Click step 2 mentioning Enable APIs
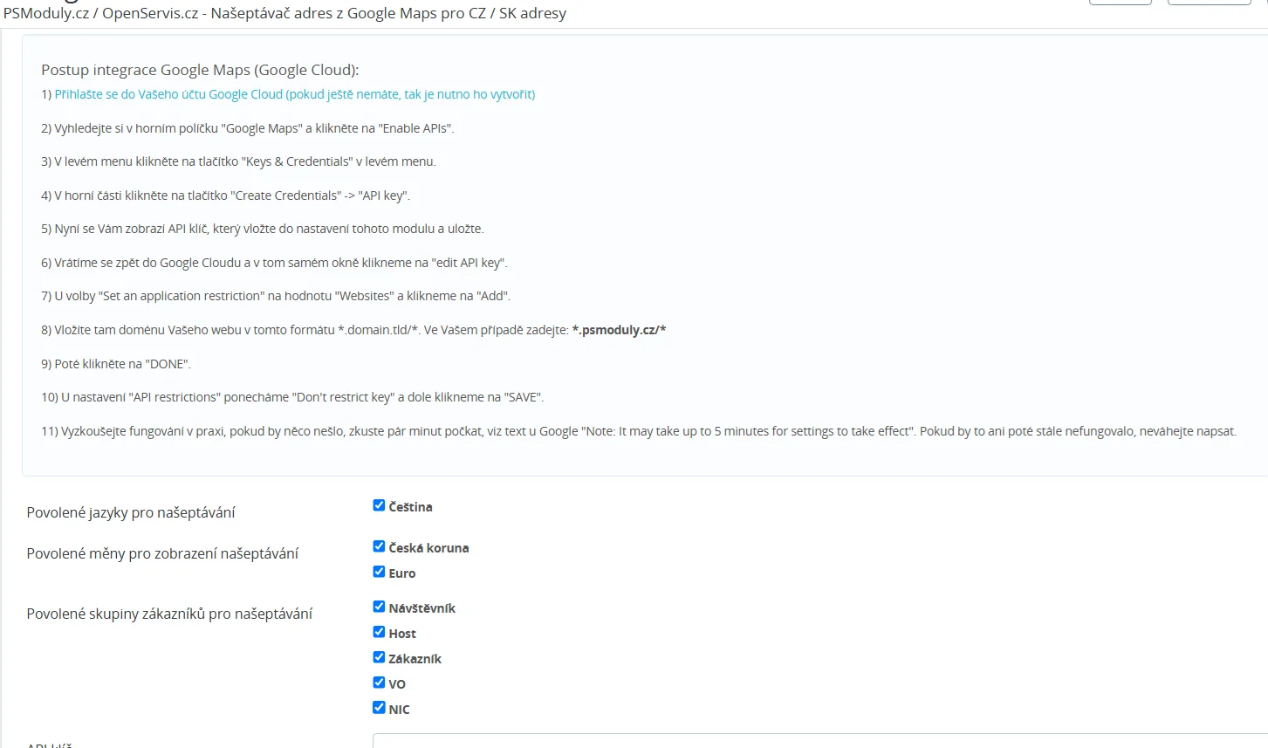 pos(247,128)
